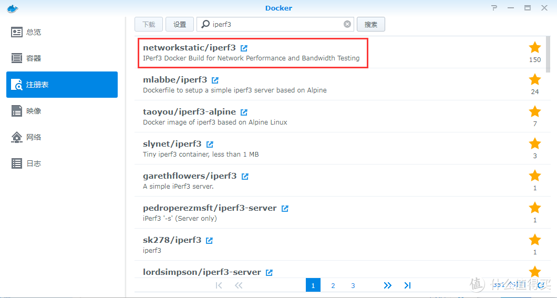Image resolution: width=557 pixels, height=298 pixels.
Task: Click the star of garethflowers/iperf3
Action: [x=534, y=176]
